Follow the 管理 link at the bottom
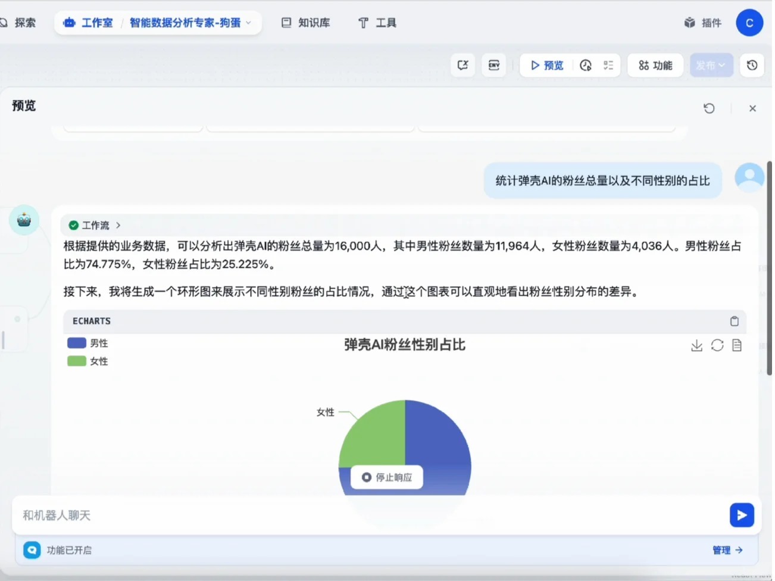Screen dimensions: 775x581 pos(721,550)
